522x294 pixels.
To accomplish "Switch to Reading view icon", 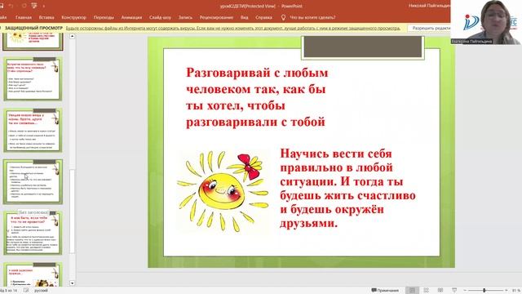I will (440, 291).
